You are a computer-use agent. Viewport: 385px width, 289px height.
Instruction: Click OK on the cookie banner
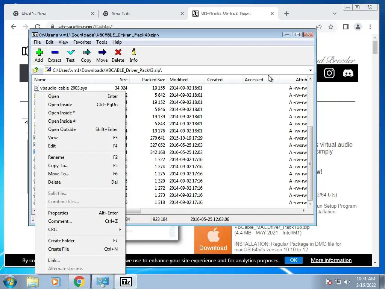click(x=293, y=260)
